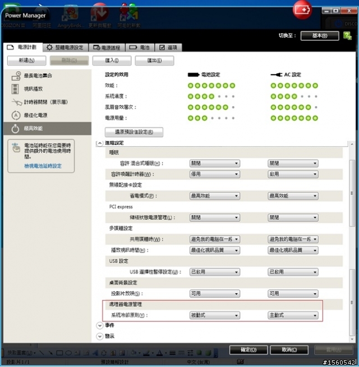The height and width of the screenshot is (367, 359).
Task: Open battery dropdown for 鏈結狀態電源管理(L)
Action: [215, 218]
